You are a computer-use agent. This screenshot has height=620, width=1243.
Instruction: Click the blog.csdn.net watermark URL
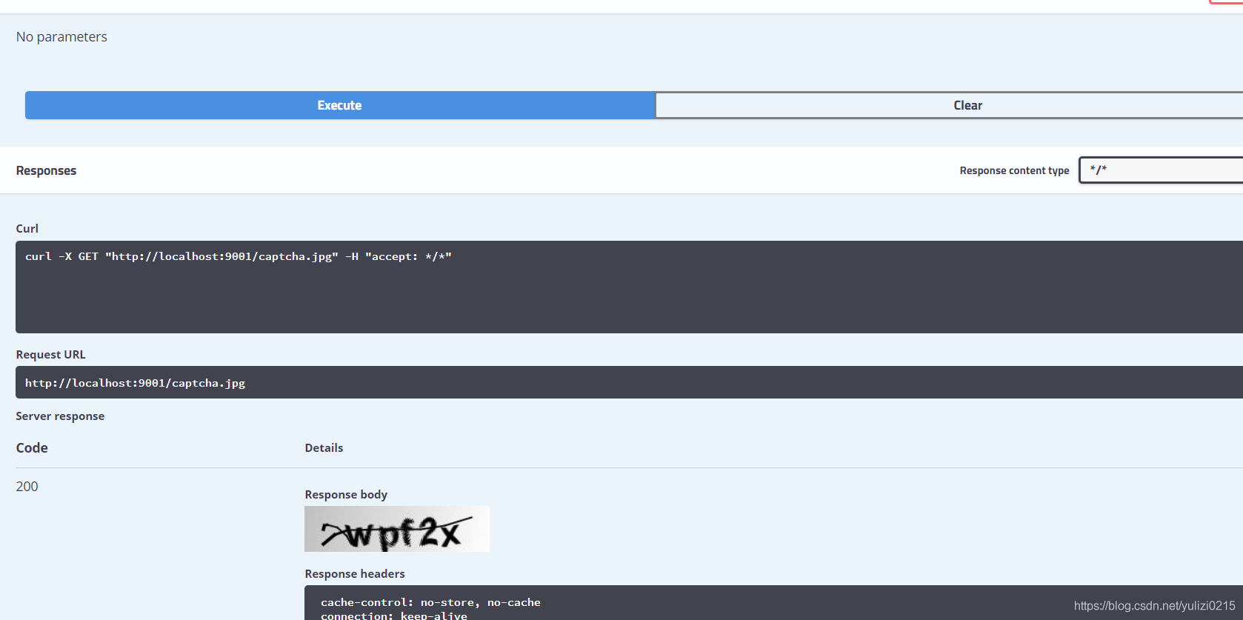tap(1153, 606)
